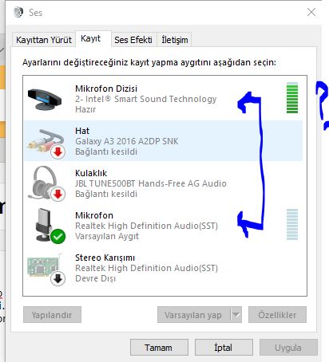Select the JBL Kulaklık headset icon
The image size is (329, 362).
tap(46, 183)
